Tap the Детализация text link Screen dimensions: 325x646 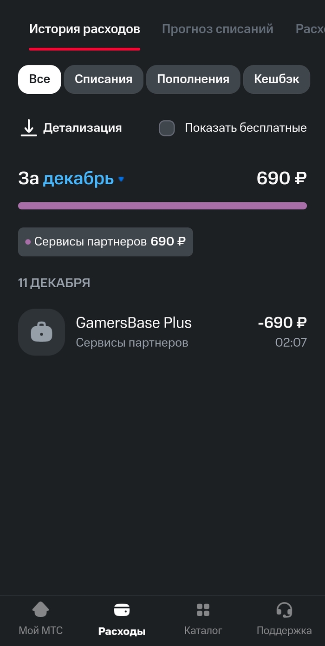coord(83,128)
